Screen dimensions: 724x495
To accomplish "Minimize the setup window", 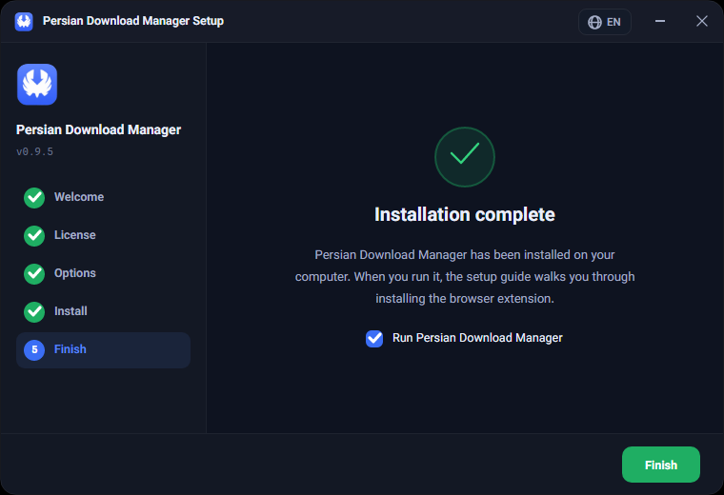I will pos(660,21).
